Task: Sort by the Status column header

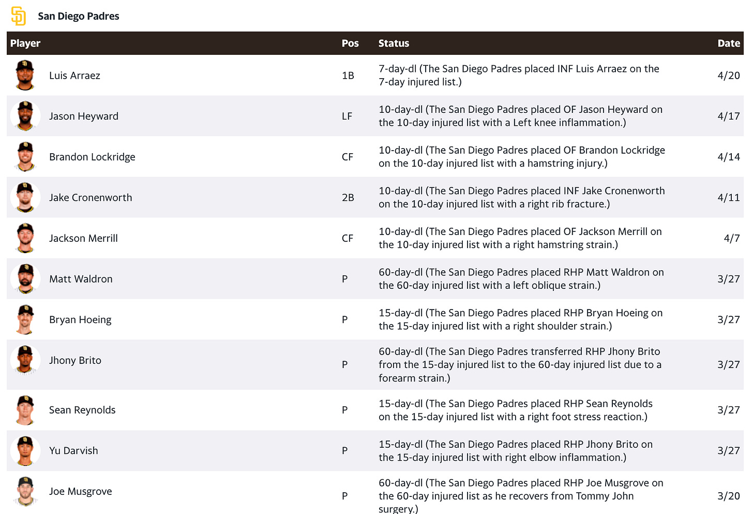Action: coord(394,43)
